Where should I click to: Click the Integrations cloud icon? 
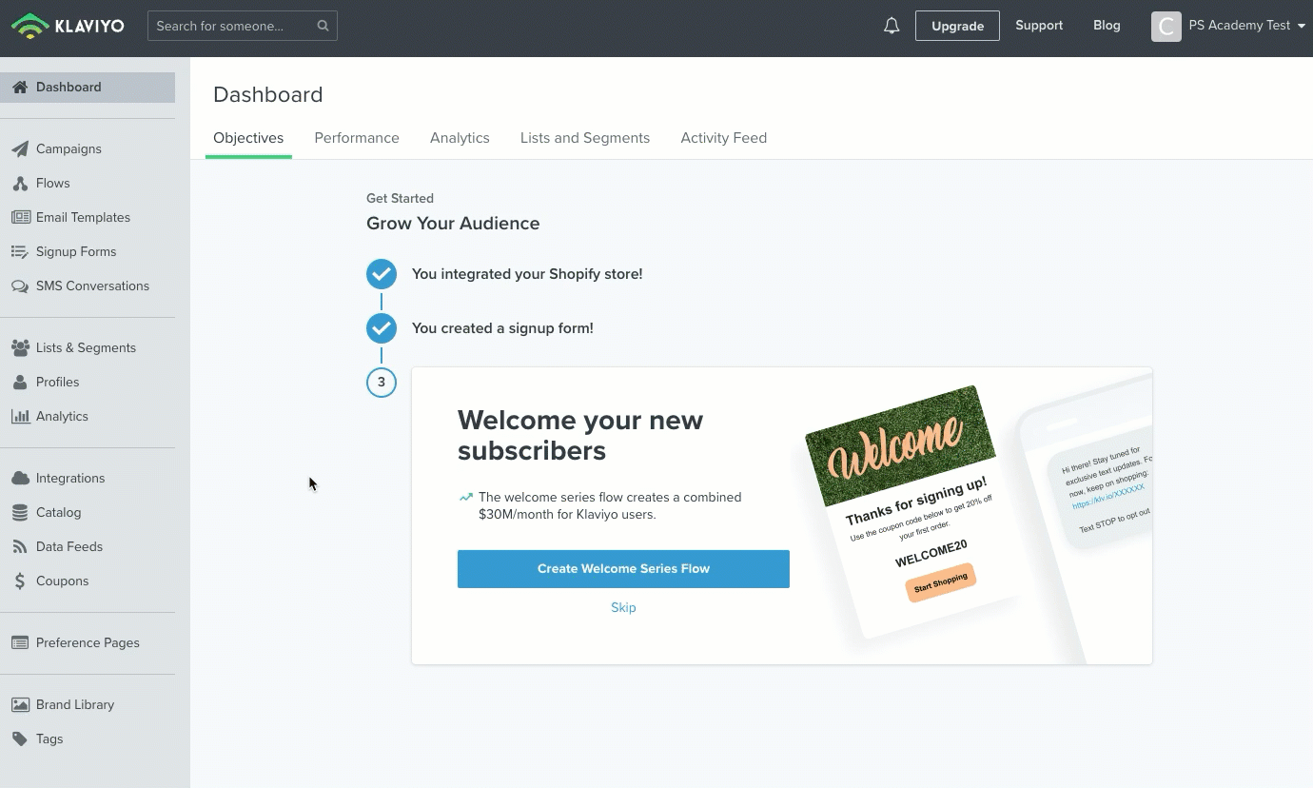pos(20,478)
